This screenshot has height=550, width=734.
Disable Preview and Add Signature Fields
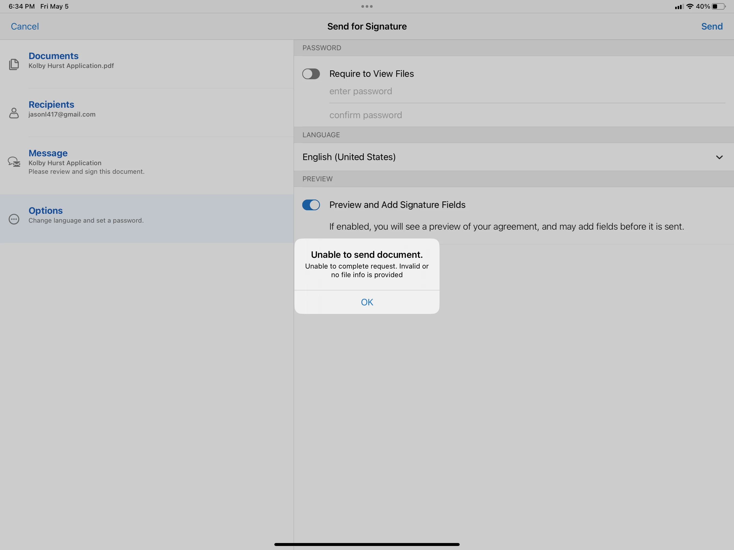coord(311,205)
